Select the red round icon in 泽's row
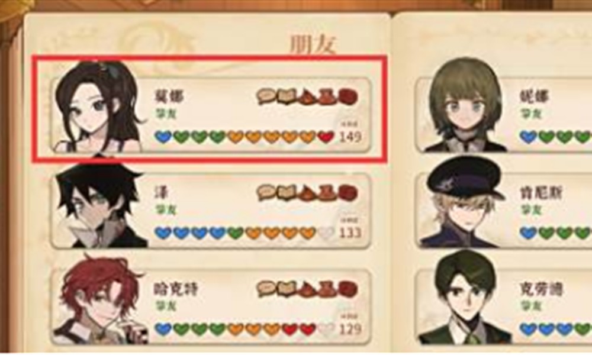The image size is (592, 355). point(348,193)
